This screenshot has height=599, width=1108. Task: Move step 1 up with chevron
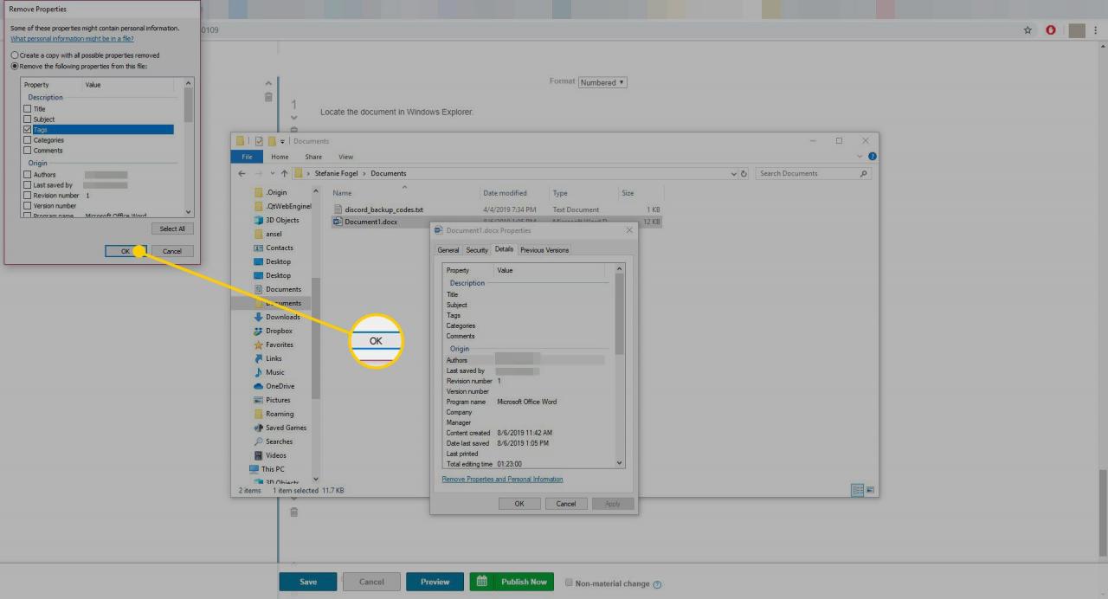268,83
